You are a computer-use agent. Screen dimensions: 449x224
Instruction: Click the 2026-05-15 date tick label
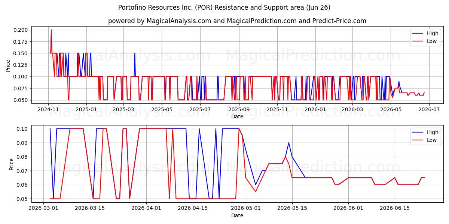(x=292, y=208)
